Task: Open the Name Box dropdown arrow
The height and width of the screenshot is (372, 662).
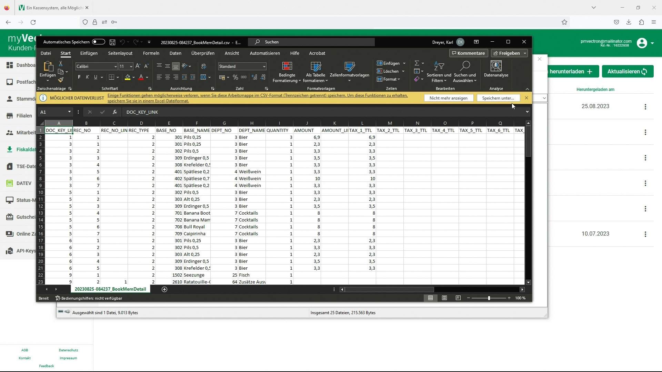Action: point(69,112)
